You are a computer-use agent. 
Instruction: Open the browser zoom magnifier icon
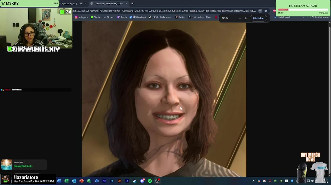point(260,11)
